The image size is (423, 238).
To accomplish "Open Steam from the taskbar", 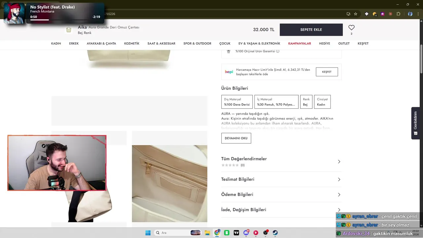I will click(275, 233).
